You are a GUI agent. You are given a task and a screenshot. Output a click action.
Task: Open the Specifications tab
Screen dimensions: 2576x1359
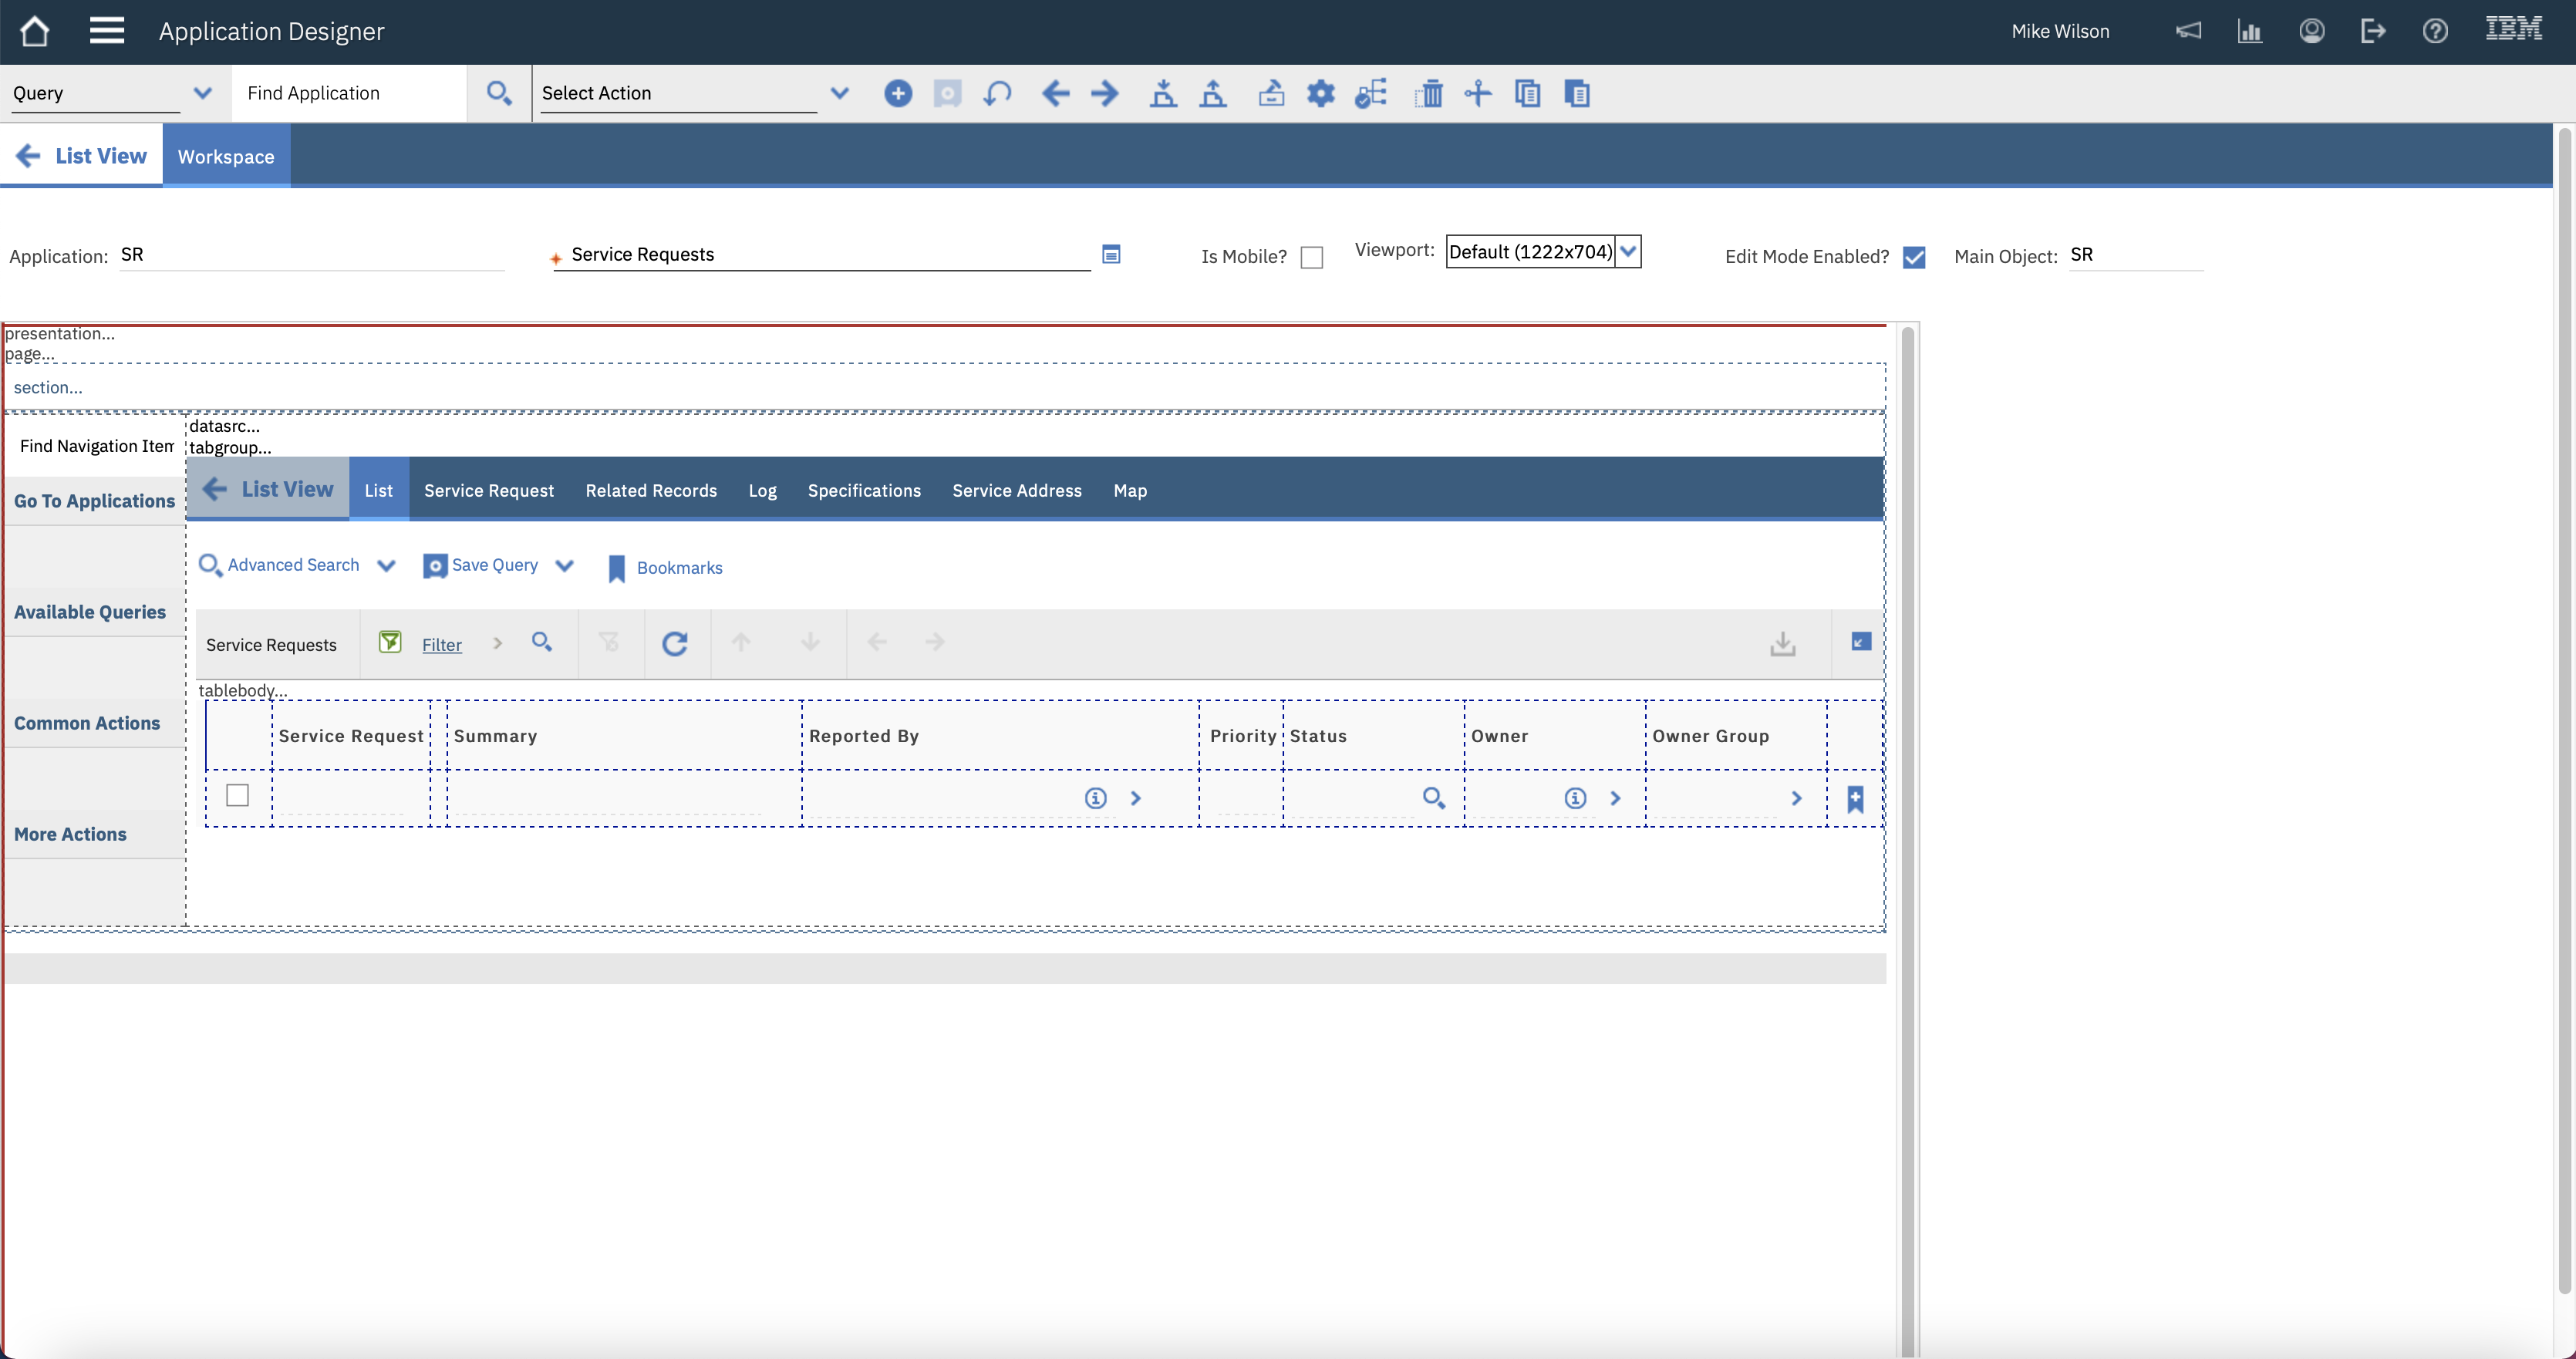coord(863,490)
